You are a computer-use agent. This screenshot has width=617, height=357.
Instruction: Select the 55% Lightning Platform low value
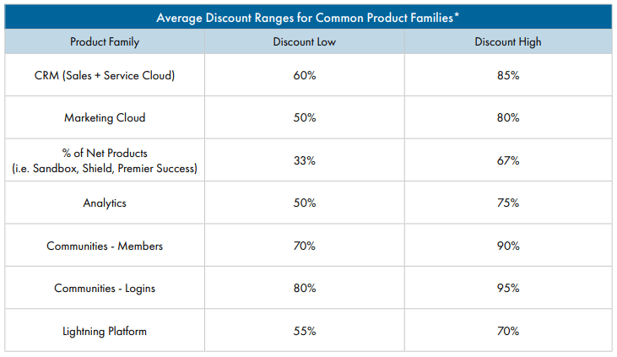(305, 331)
